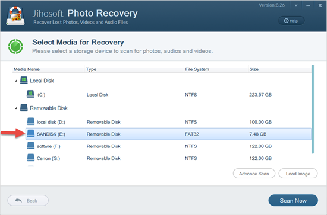
Task: Start scanning with Scan Now
Action: [x=293, y=200]
